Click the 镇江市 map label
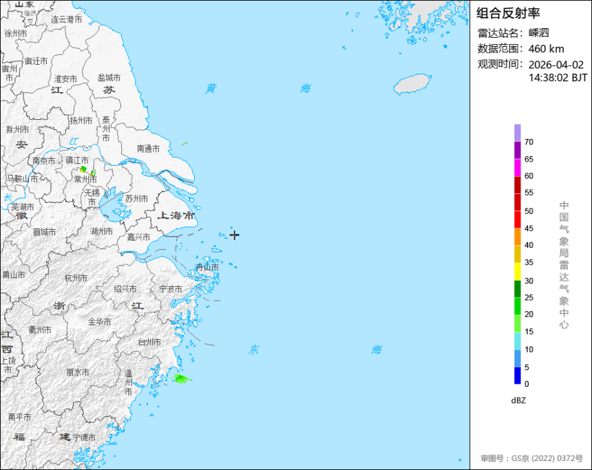 pos(77,160)
